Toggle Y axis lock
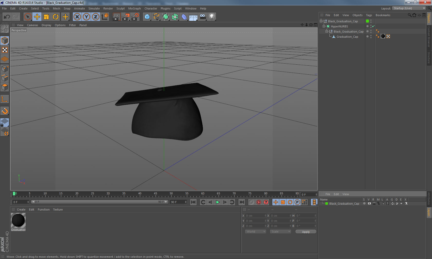 point(86,17)
